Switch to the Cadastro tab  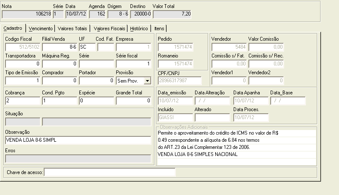[13, 29]
